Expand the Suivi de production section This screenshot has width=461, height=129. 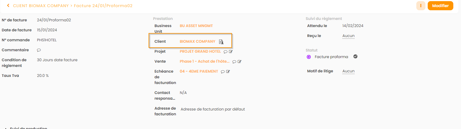(x=6, y=128)
